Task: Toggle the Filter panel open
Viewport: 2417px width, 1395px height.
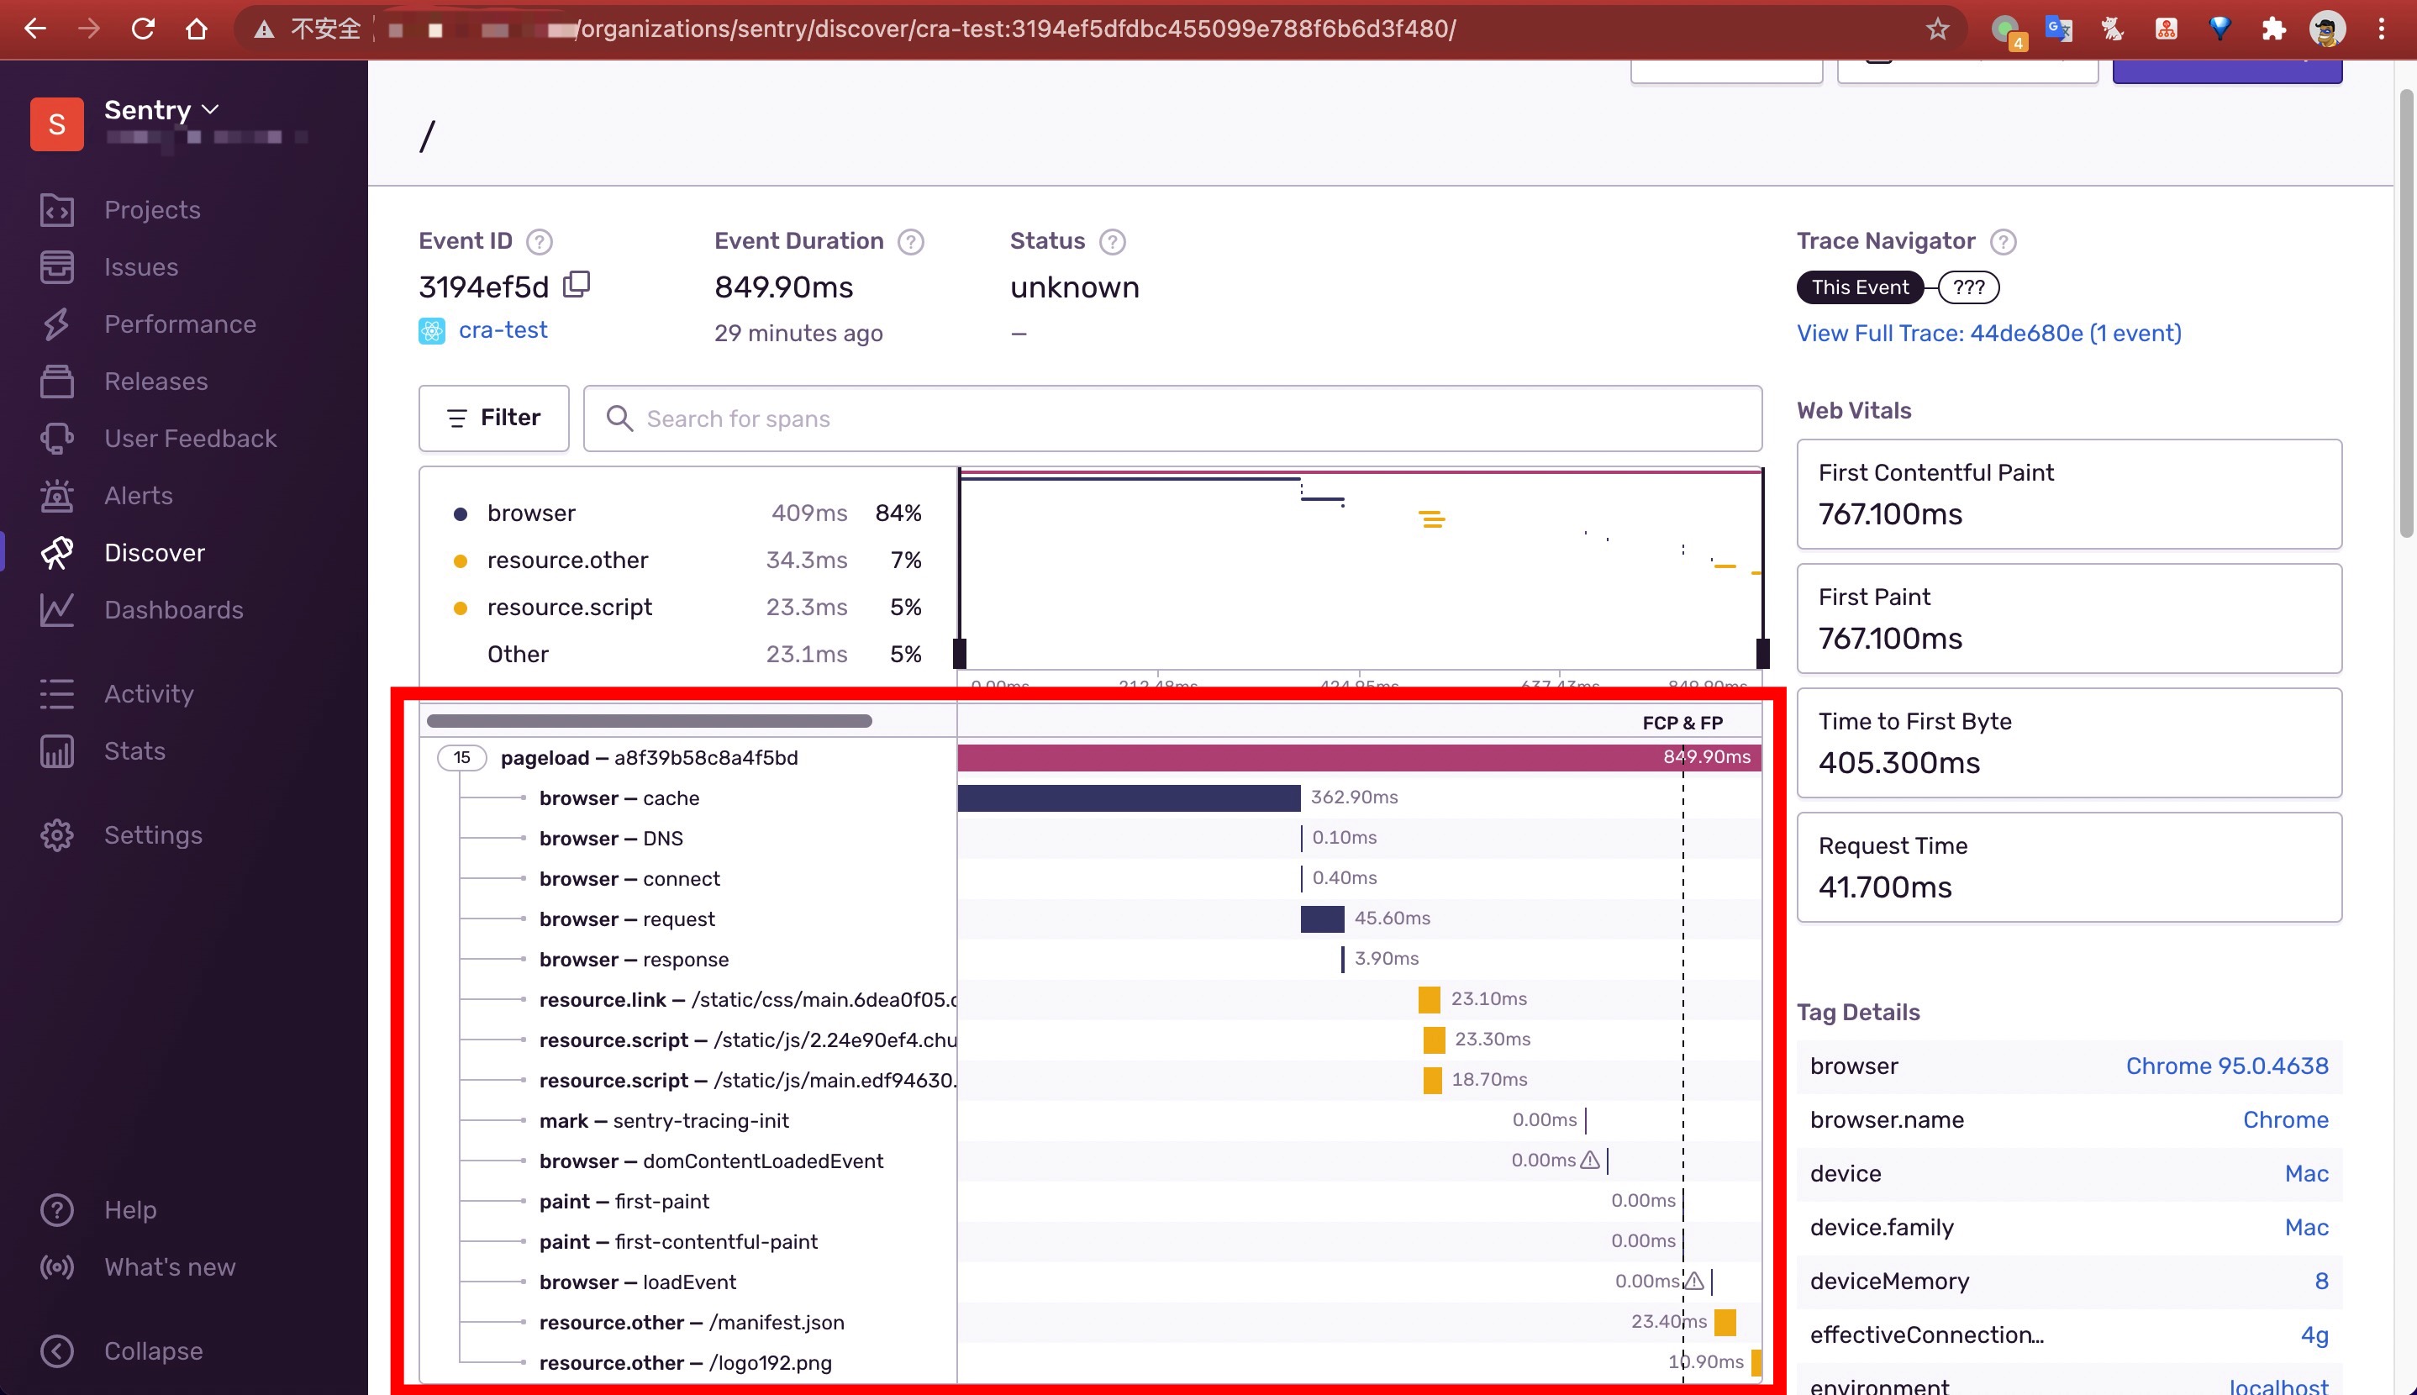Action: click(x=493, y=417)
